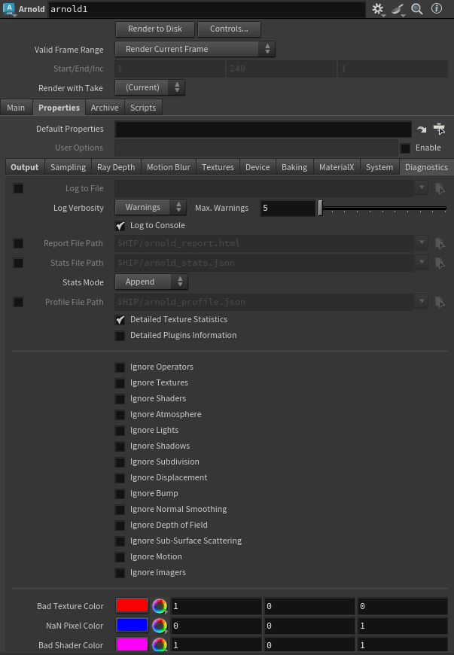Open the Default Properties node chooser icon

pyautogui.click(x=440, y=129)
